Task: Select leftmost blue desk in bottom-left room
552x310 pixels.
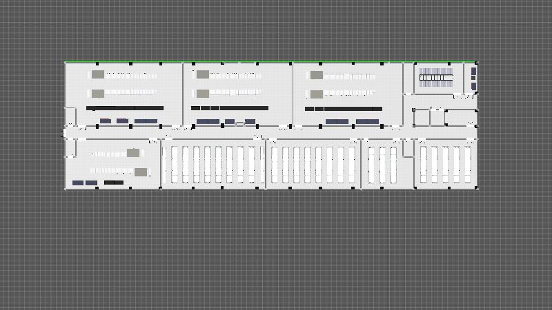Action: tap(78, 183)
